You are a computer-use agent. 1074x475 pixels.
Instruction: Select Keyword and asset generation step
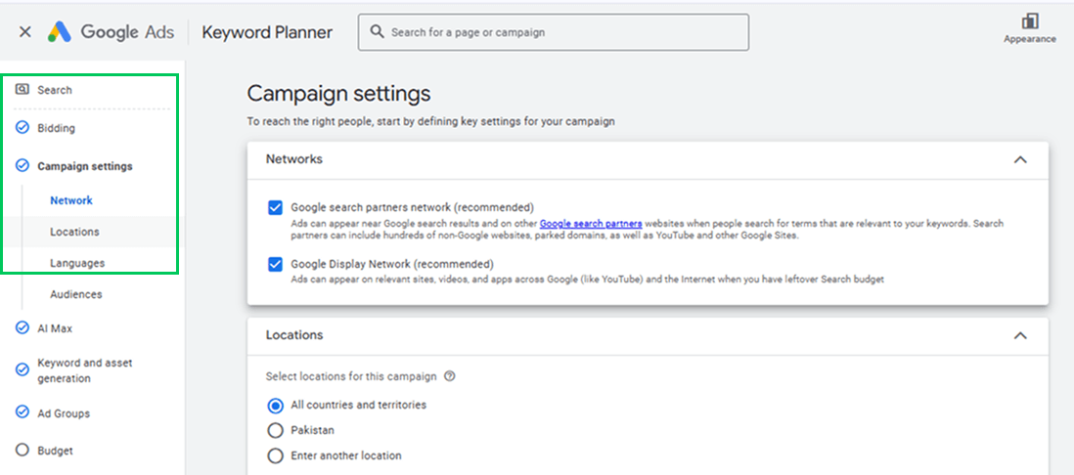coord(85,370)
